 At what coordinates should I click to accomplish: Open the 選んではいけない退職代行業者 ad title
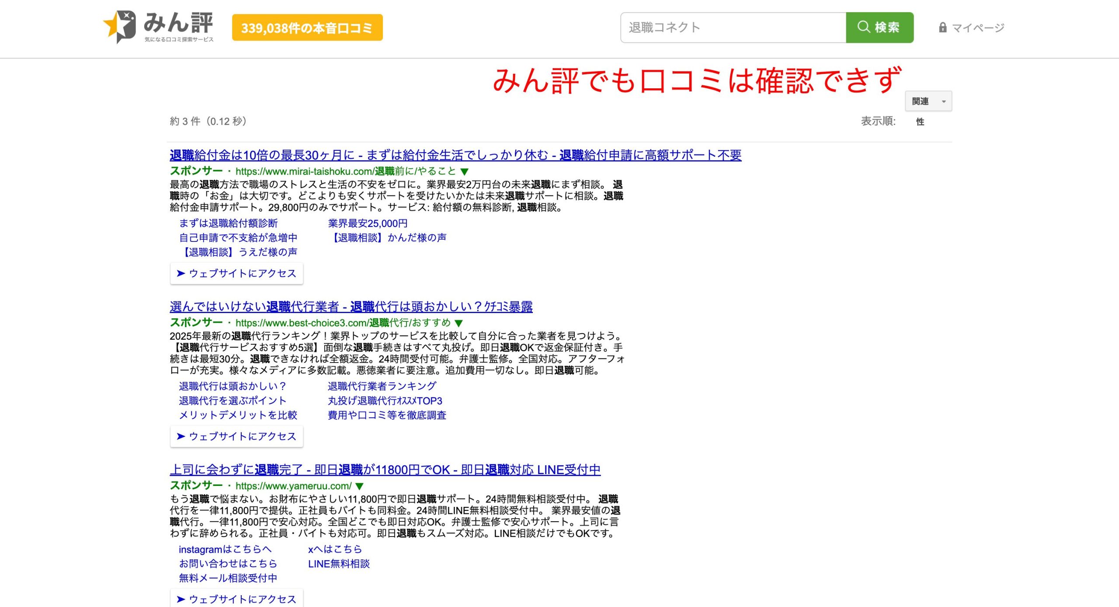click(x=351, y=307)
